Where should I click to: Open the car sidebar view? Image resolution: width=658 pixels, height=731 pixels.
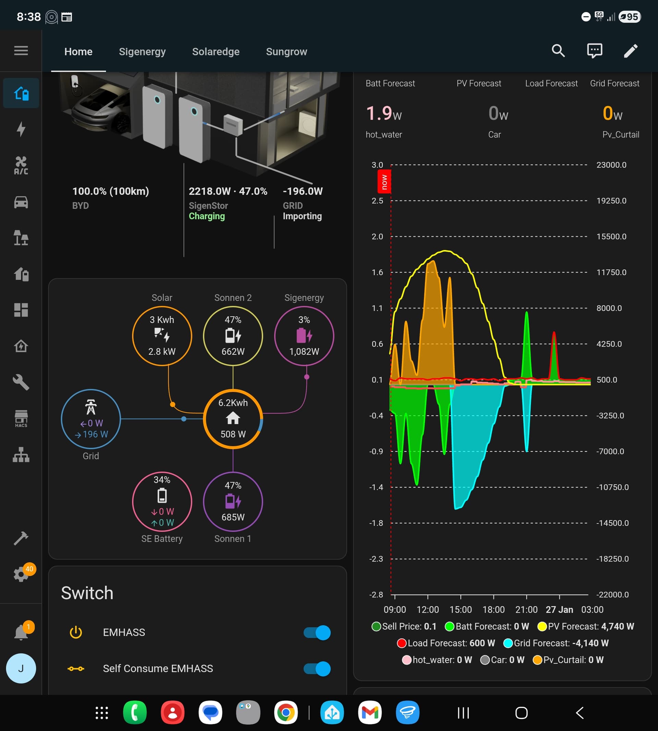[21, 202]
